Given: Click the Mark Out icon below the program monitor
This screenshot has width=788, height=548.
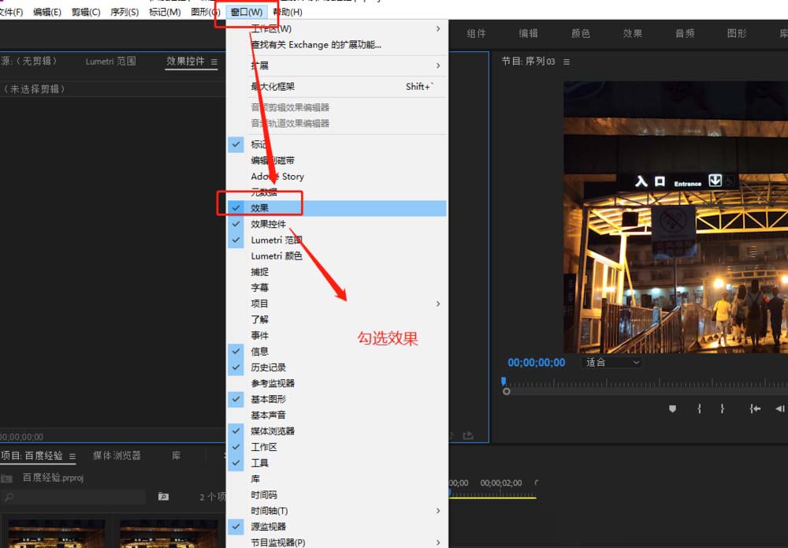Looking at the screenshot, I should coord(722,408).
